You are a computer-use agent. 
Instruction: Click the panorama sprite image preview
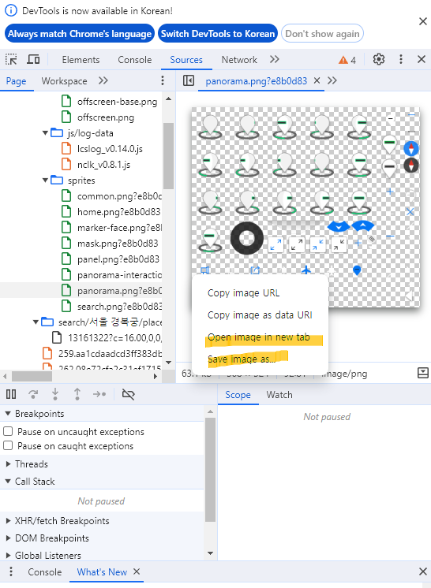[305, 207]
